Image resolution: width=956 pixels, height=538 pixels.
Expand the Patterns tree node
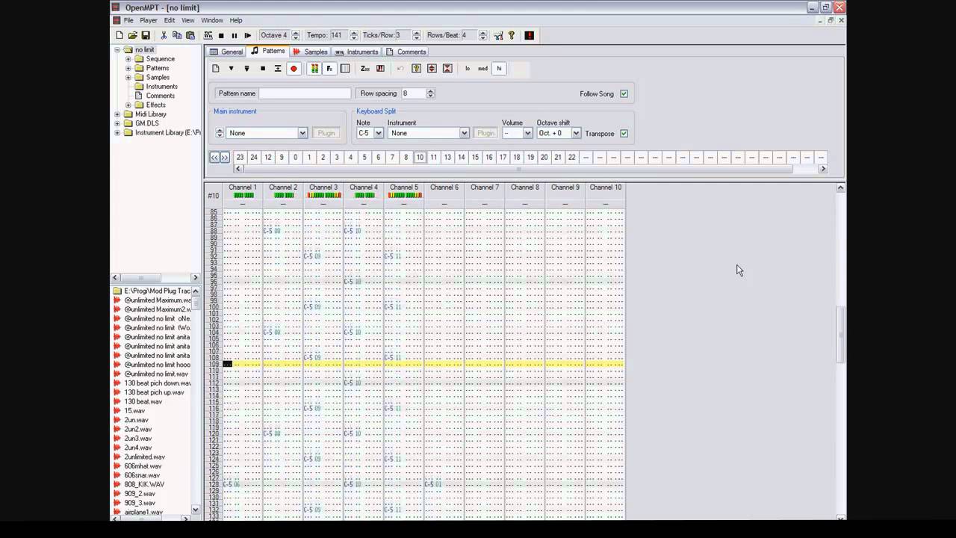click(x=128, y=68)
